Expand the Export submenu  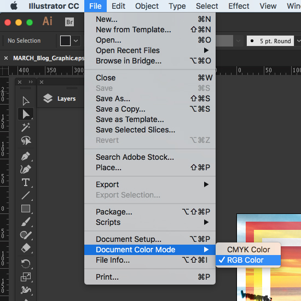click(206, 184)
